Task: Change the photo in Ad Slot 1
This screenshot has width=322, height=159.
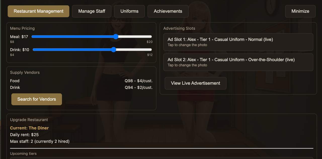Action: [238, 42]
